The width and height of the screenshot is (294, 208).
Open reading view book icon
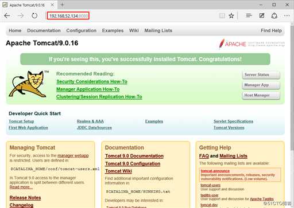click(222, 15)
